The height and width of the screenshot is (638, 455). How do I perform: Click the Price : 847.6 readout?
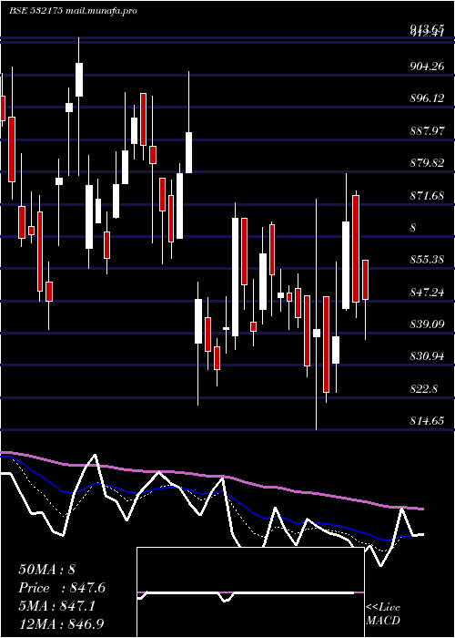click(62, 588)
